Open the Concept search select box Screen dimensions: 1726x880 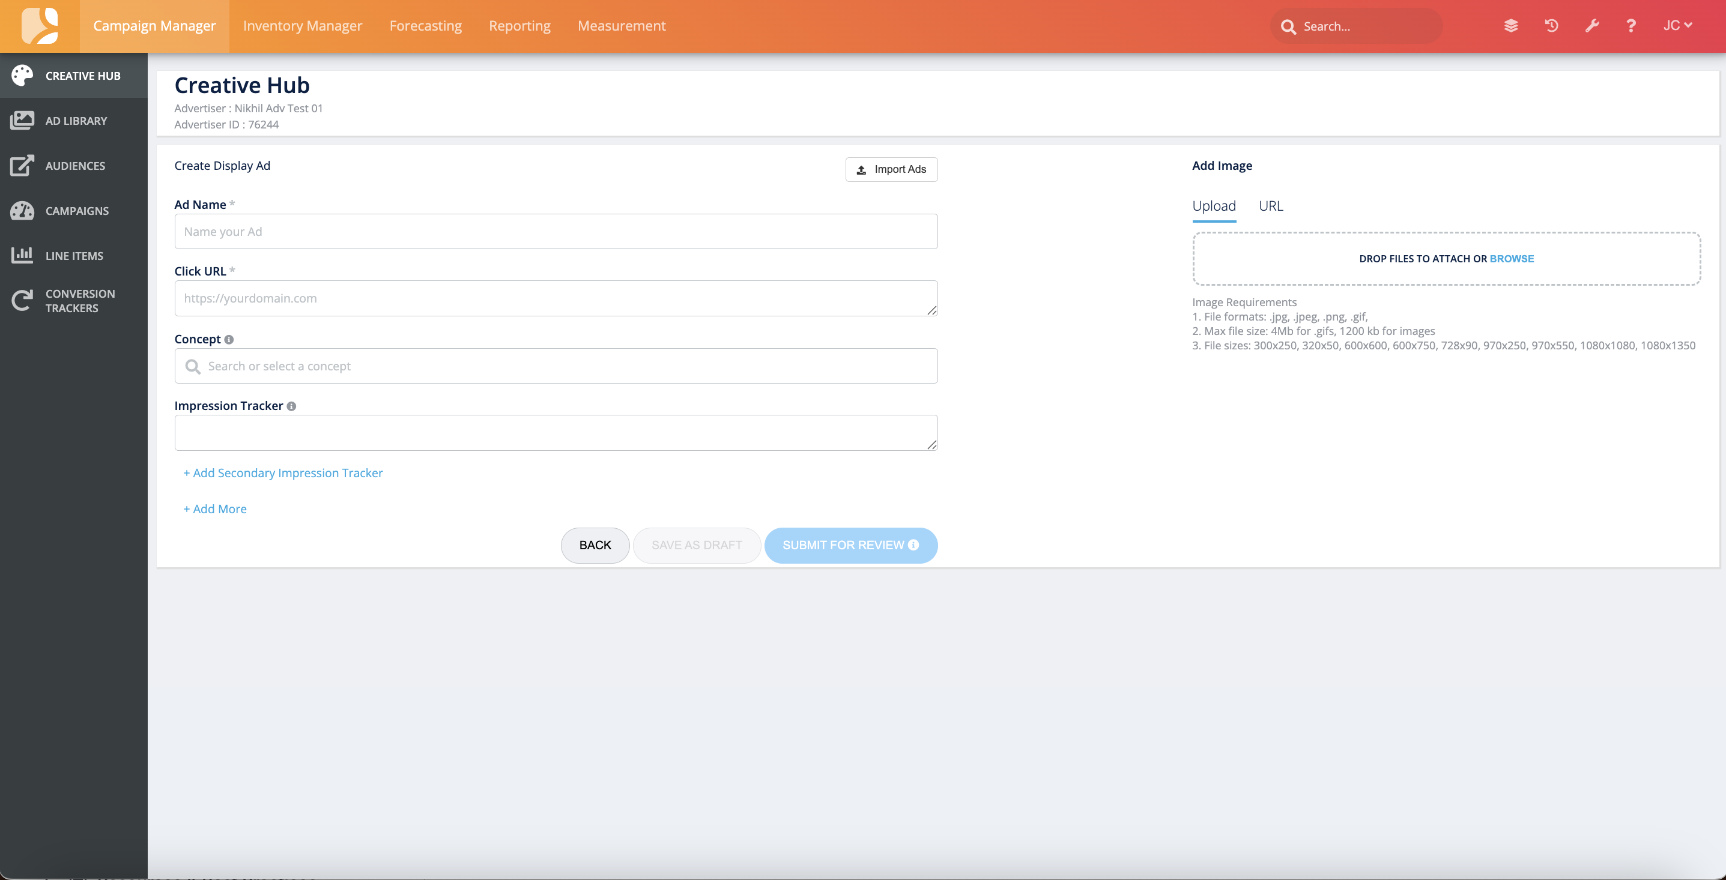pyautogui.click(x=556, y=366)
